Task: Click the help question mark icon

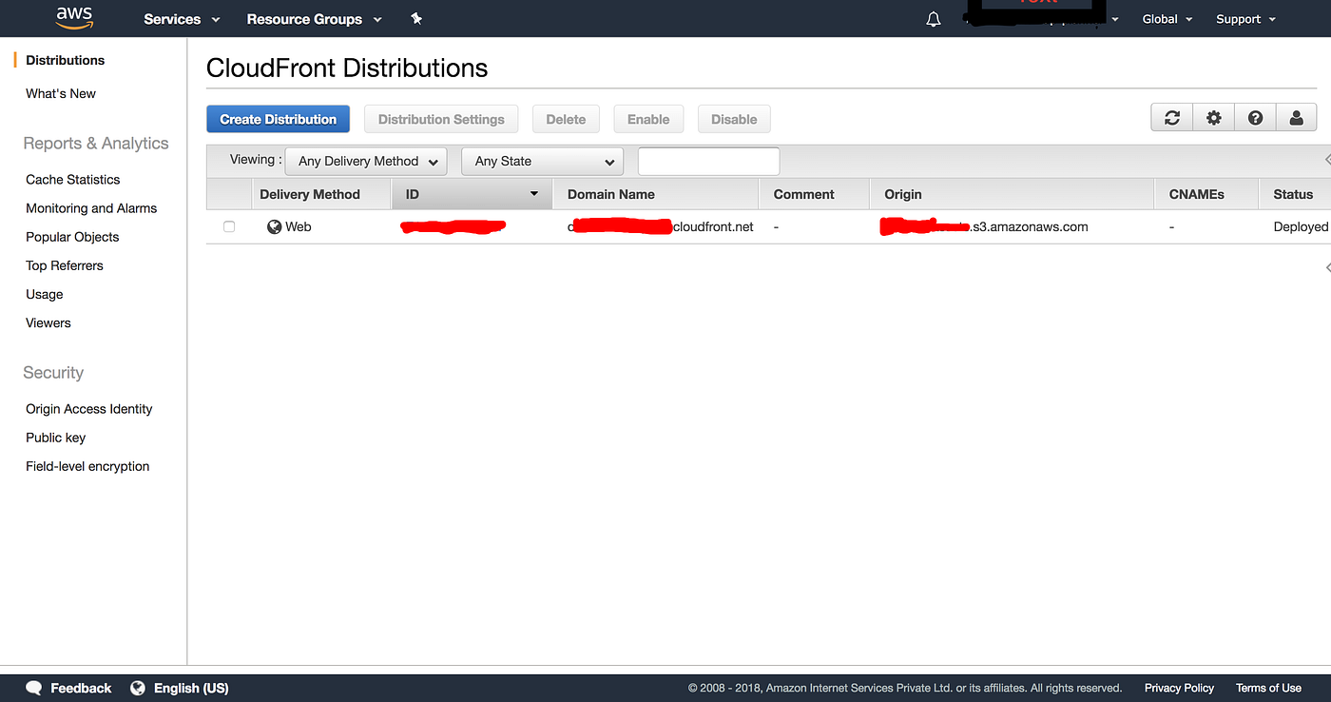Action: click(x=1255, y=117)
